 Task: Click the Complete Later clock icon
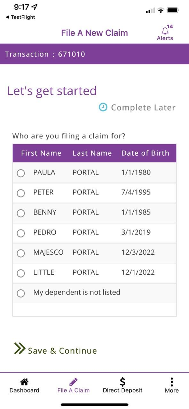click(x=104, y=107)
